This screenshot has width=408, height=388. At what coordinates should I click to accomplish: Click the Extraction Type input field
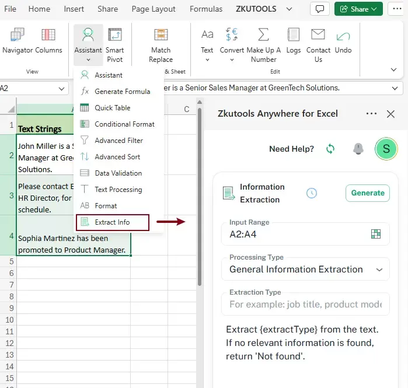pyautogui.click(x=305, y=304)
